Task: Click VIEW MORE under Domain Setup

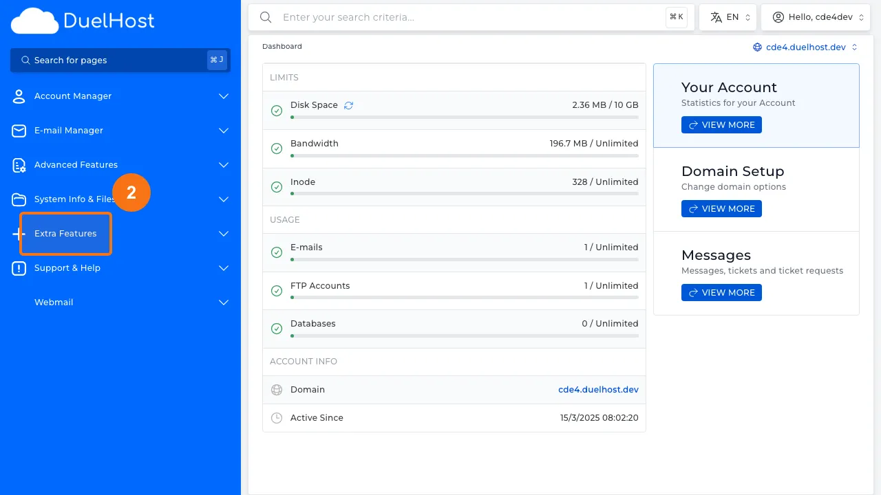Action: pos(721,208)
